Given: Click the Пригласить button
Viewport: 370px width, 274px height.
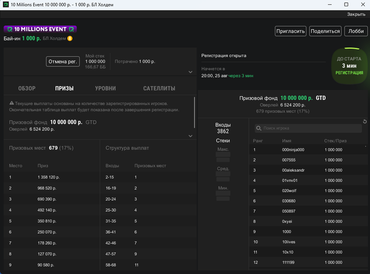Looking at the screenshot, I should pyautogui.click(x=291, y=31).
